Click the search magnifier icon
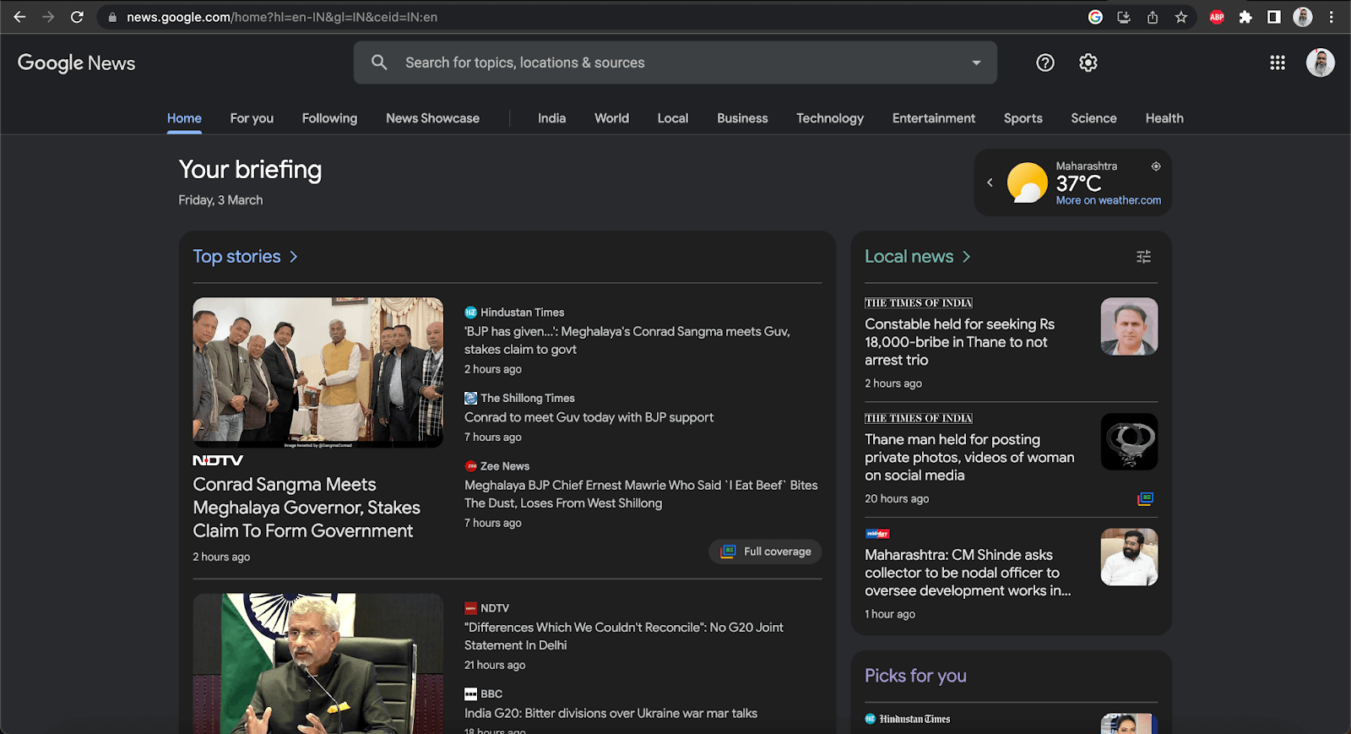This screenshot has height=734, width=1351. click(x=379, y=63)
